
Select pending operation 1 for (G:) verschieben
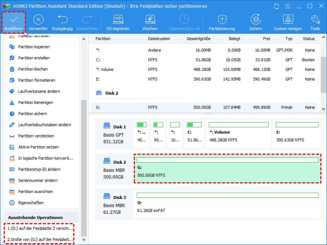pyautogui.click(x=40, y=228)
